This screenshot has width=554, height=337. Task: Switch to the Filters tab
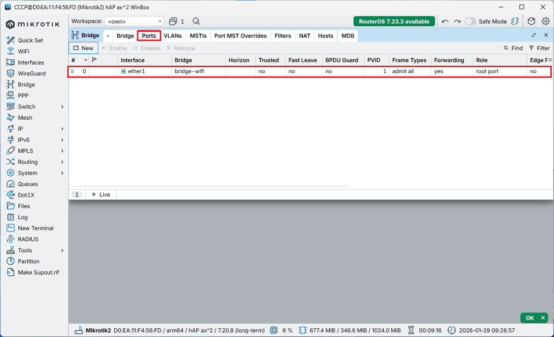tap(283, 36)
